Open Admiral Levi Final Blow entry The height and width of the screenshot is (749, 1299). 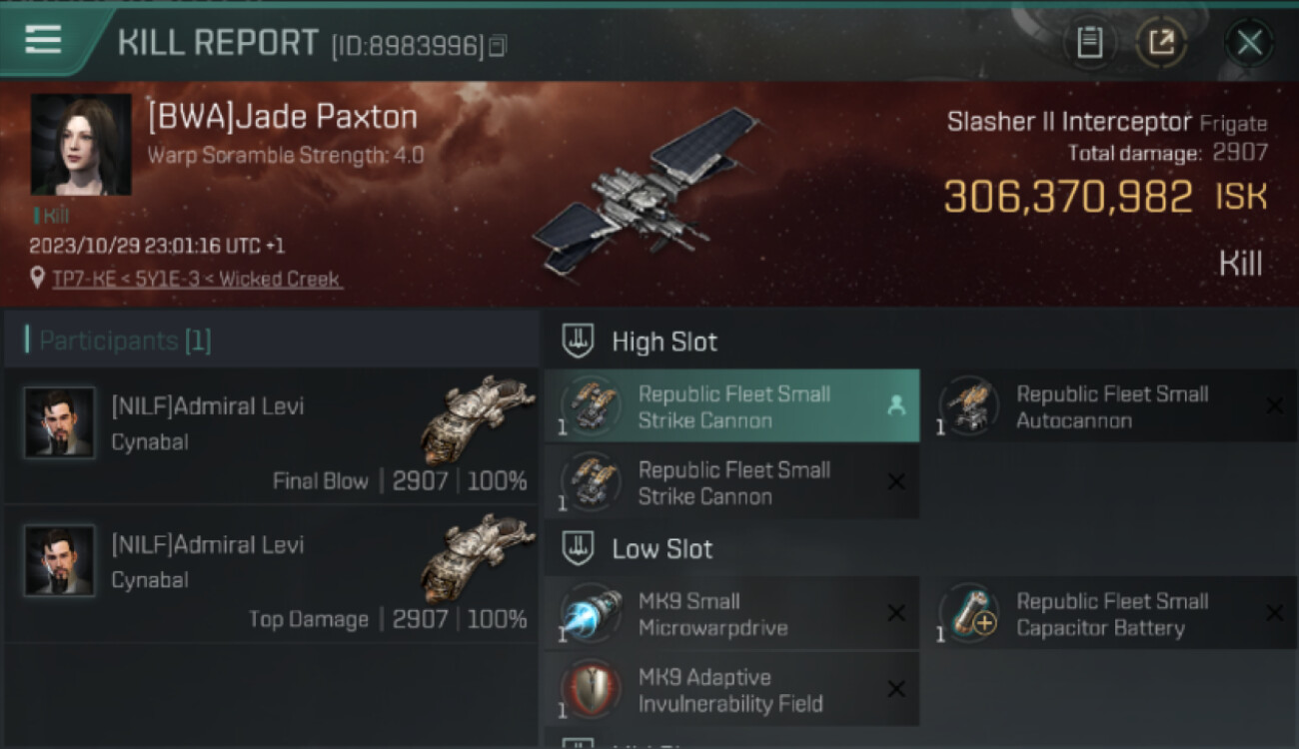[x=270, y=435]
